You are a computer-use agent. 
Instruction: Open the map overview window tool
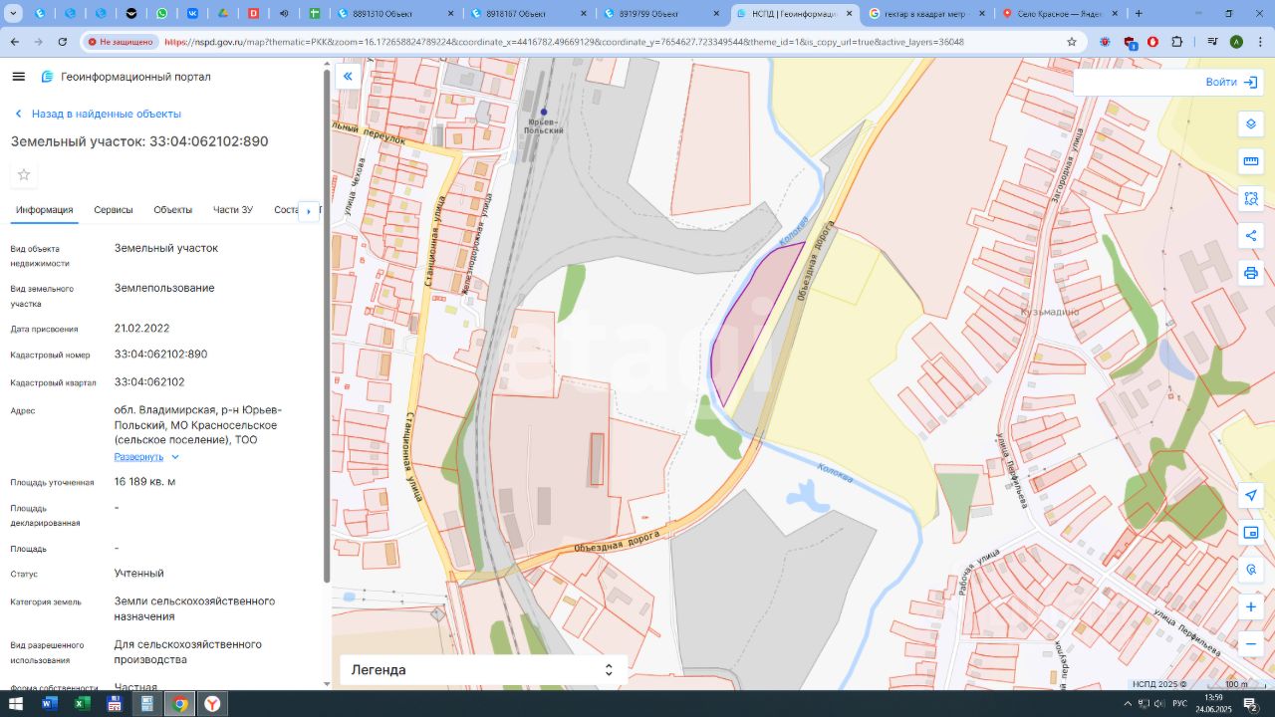tap(1251, 533)
